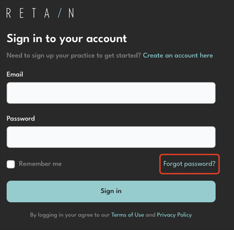234x230 pixels.
Task: Click the By logging in your agree text
Action: (x=70, y=215)
